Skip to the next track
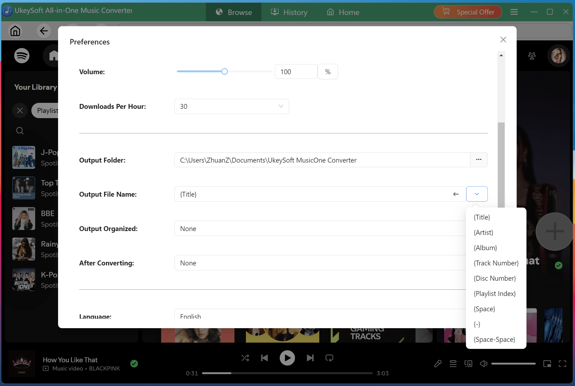This screenshot has height=386, width=575. click(x=310, y=358)
